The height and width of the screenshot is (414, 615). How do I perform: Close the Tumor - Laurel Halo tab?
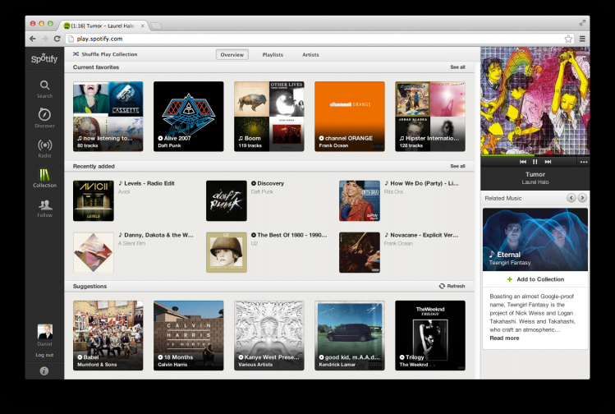pyautogui.click(x=142, y=26)
